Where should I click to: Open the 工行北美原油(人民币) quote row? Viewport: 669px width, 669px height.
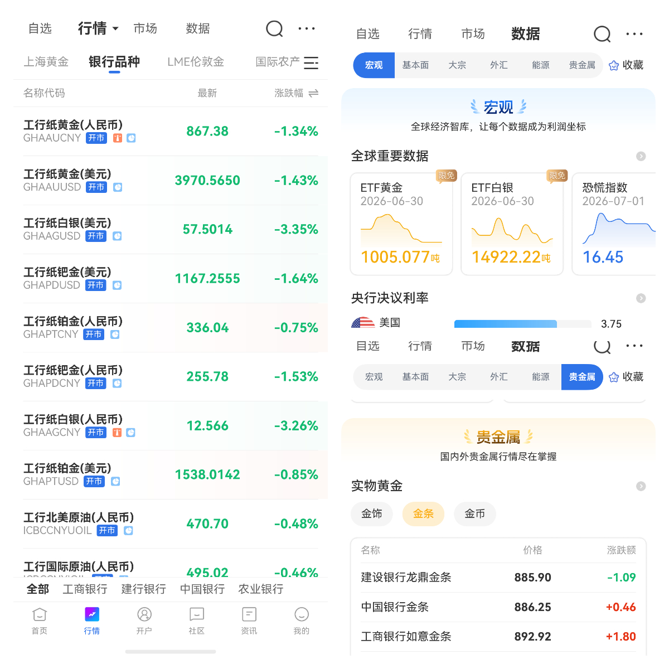(171, 524)
